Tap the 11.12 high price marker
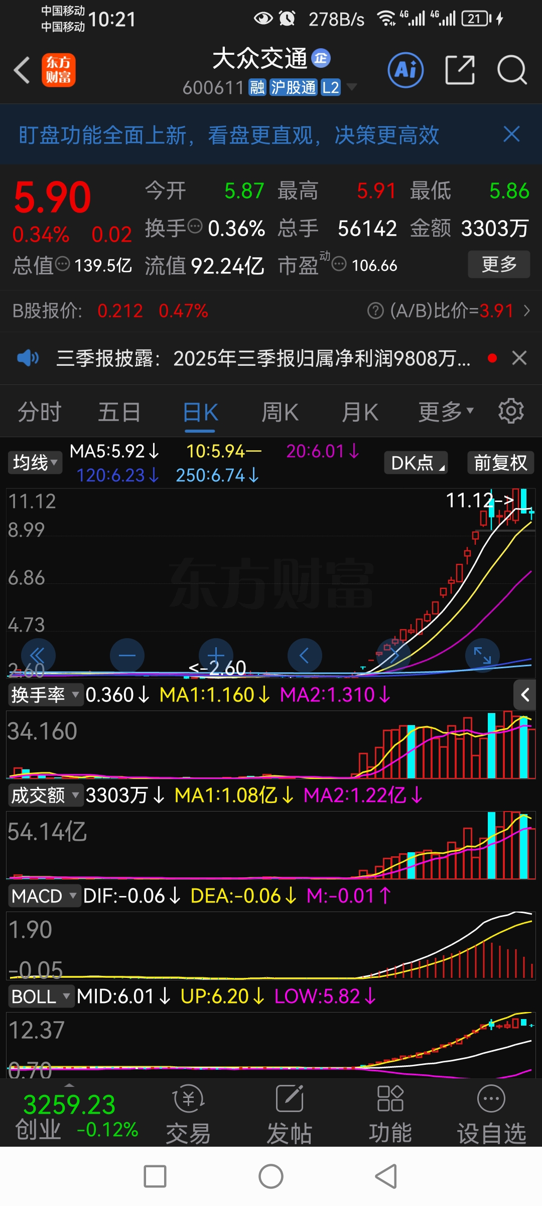 pos(480,500)
